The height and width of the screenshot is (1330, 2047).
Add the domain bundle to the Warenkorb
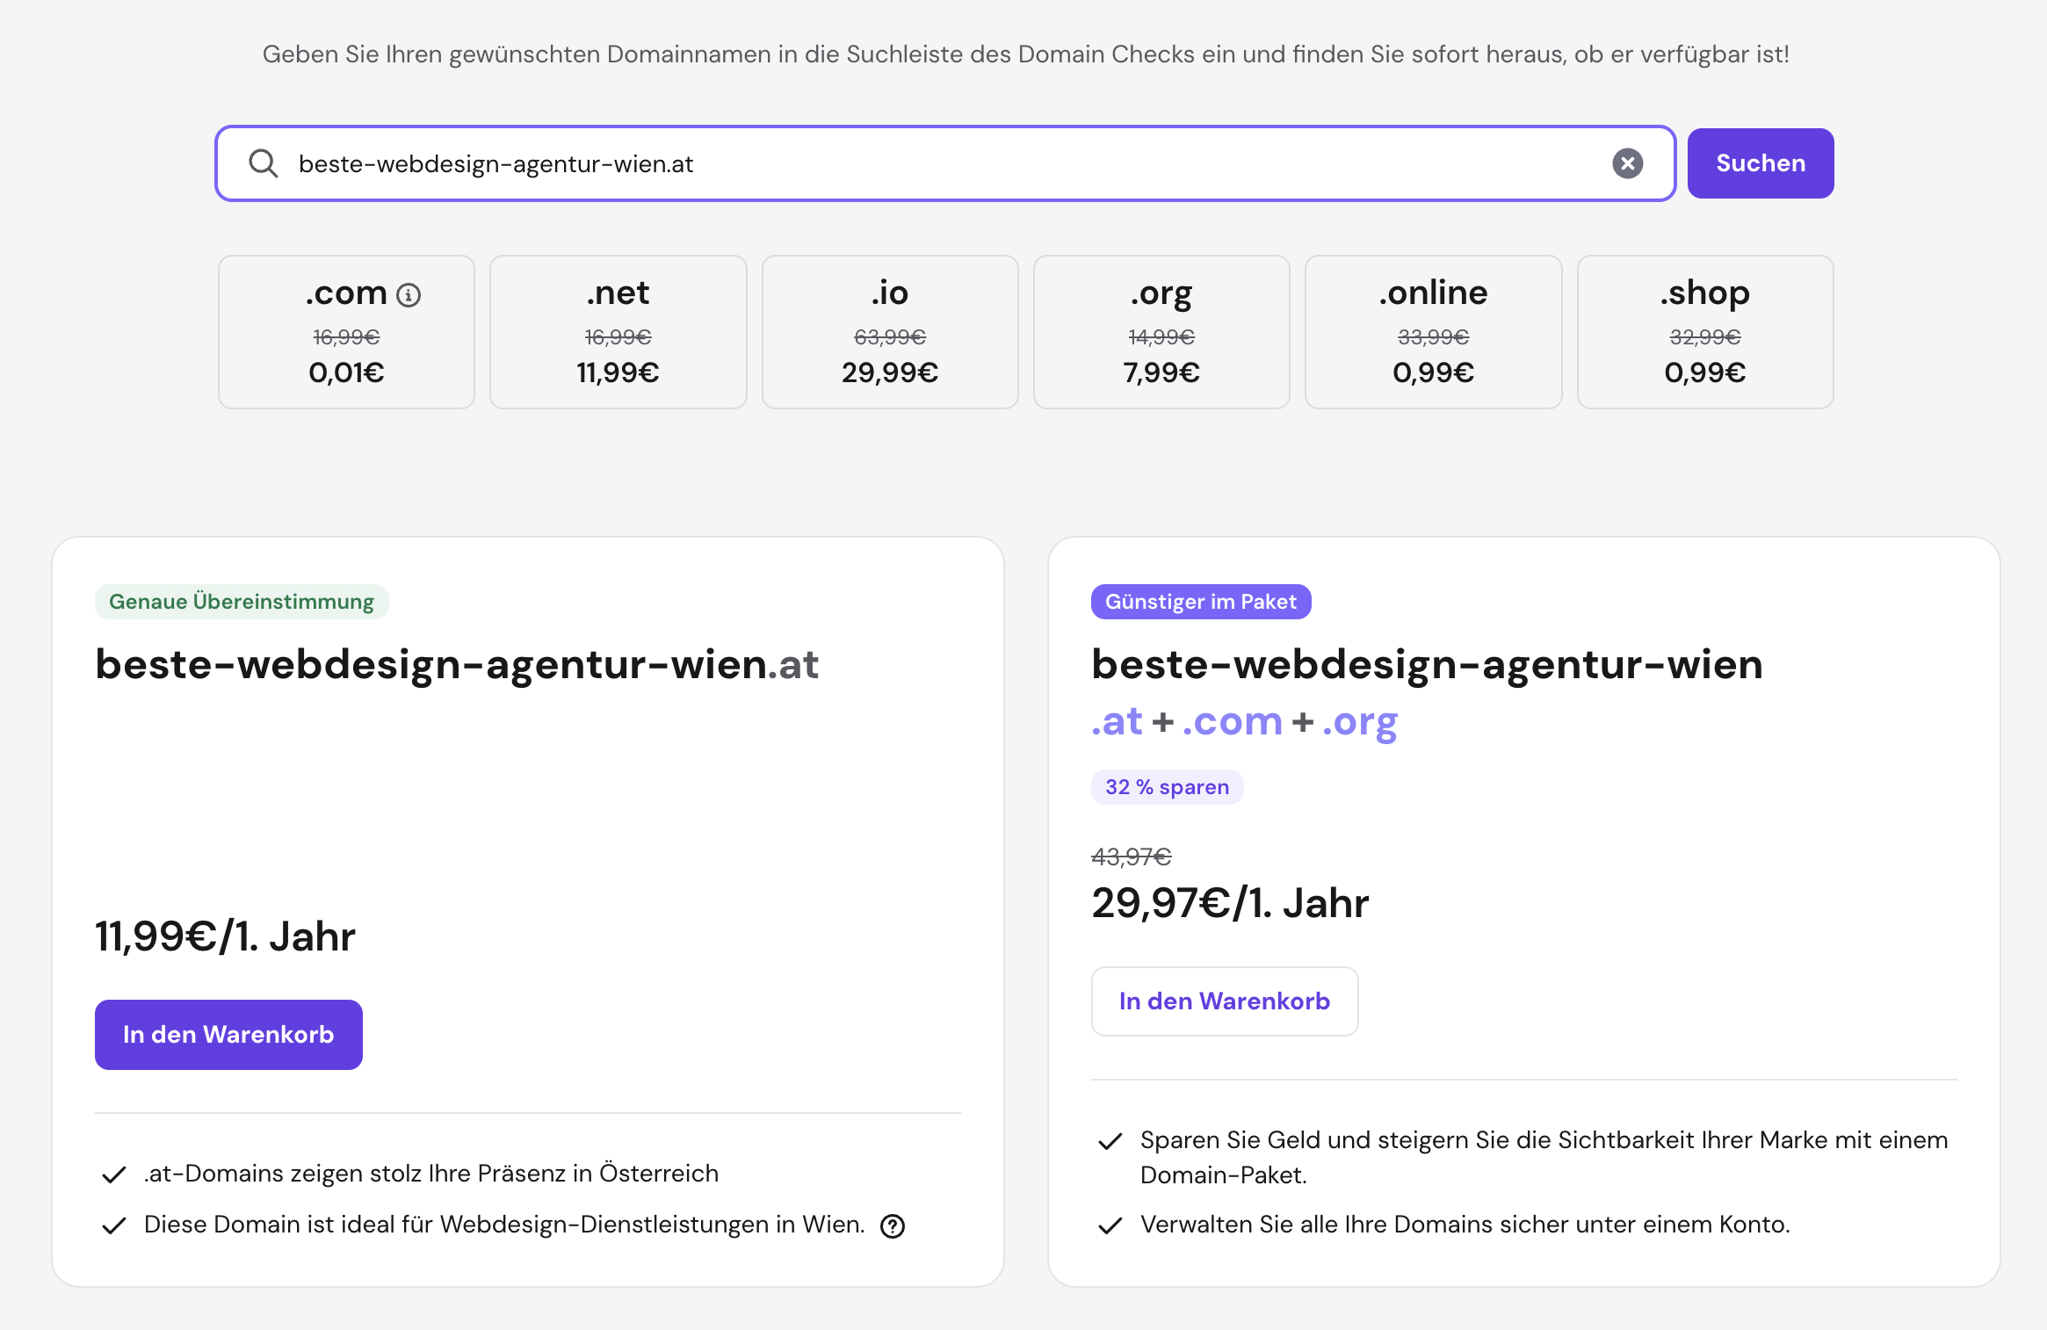tap(1225, 1001)
